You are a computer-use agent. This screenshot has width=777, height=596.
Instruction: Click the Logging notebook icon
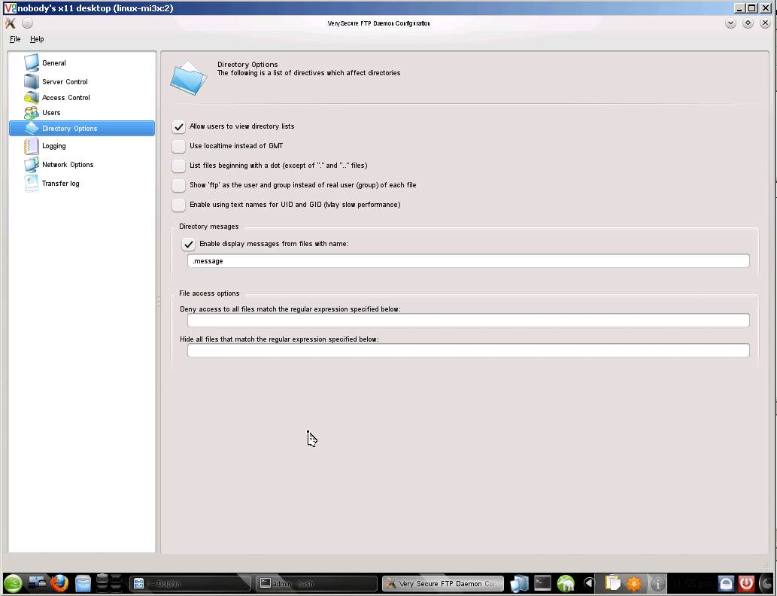click(x=32, y=146)
